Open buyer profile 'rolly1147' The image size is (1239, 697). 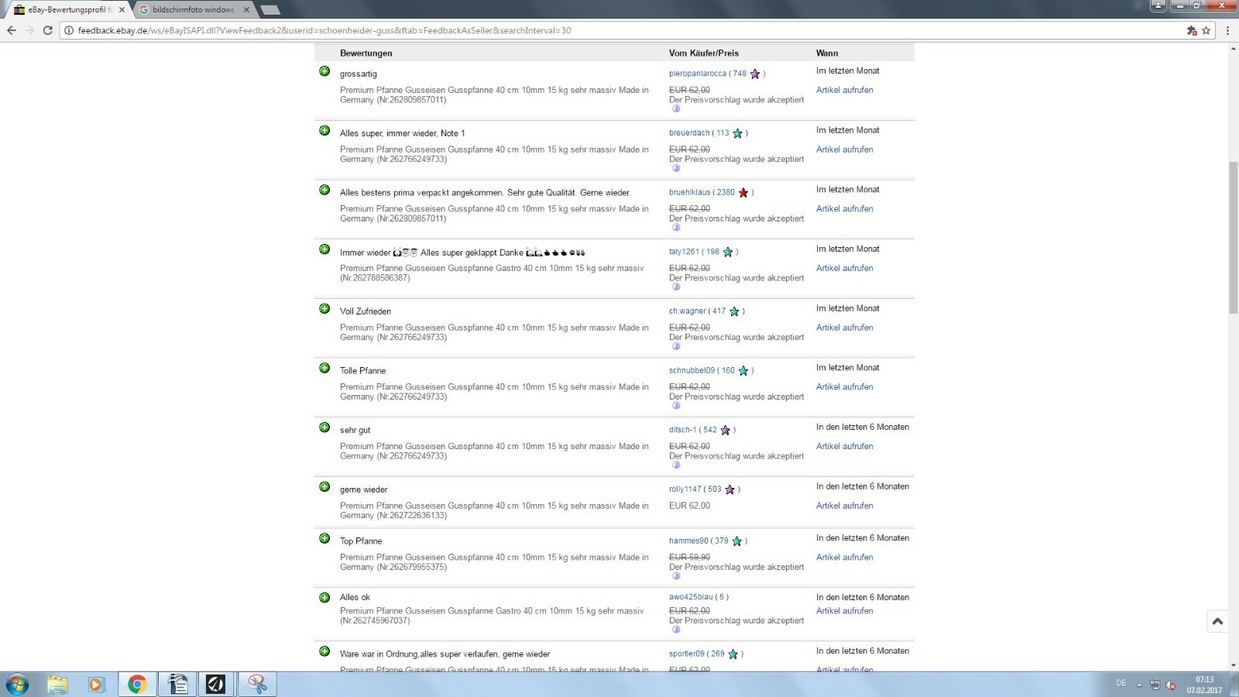click(685, 489)
